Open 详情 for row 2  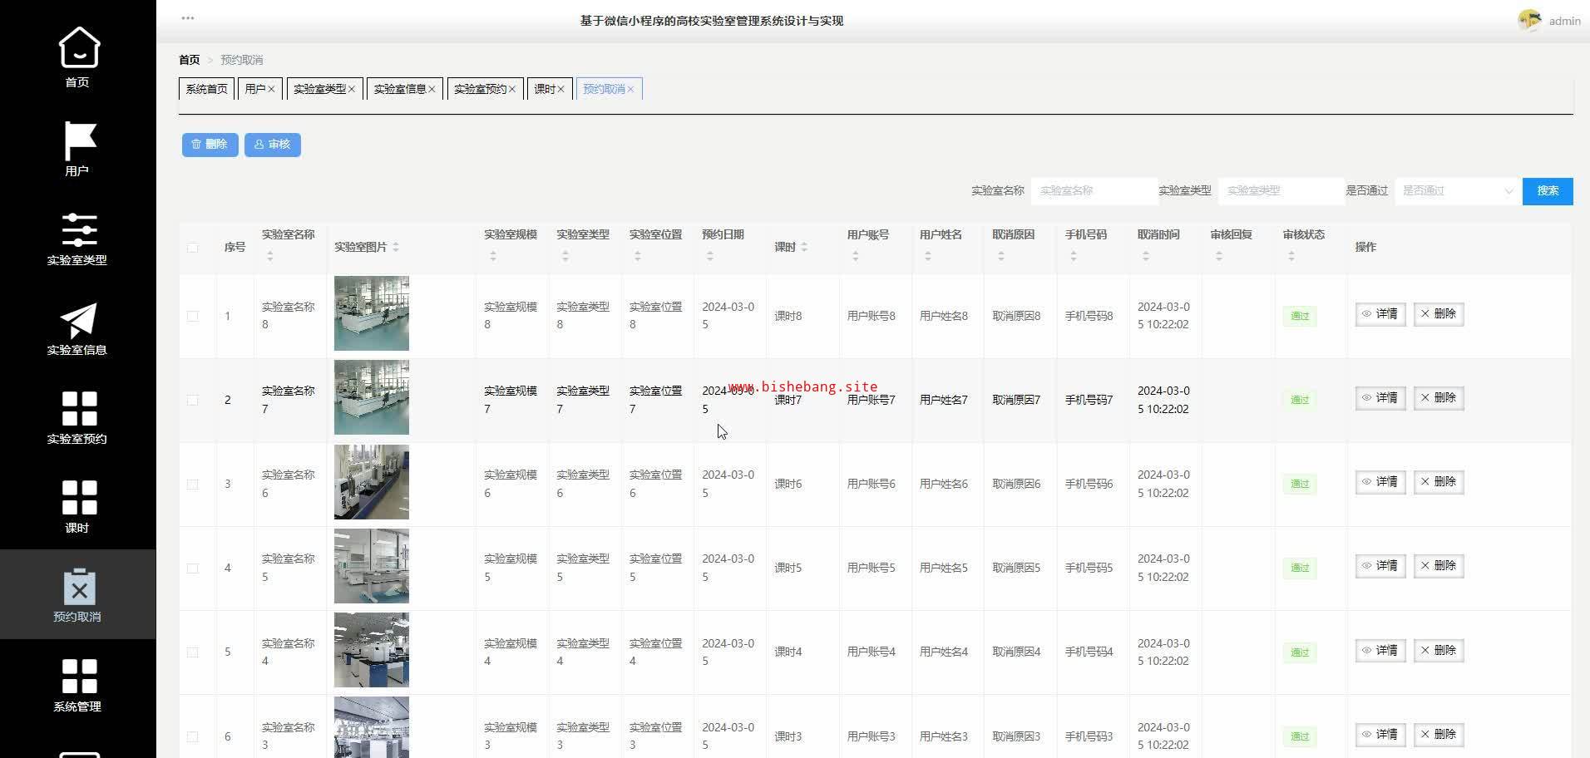(1380, 398)
